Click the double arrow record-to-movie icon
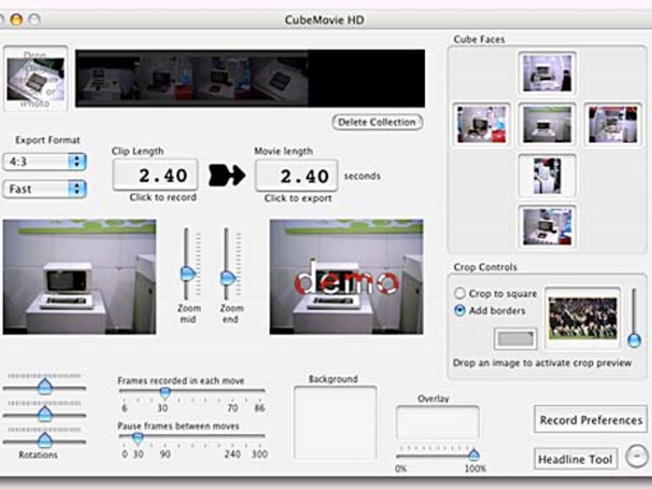The image size is (652, 489). (x=227, y=175)
